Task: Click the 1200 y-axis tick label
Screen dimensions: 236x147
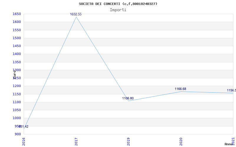Action: (17, 86)
